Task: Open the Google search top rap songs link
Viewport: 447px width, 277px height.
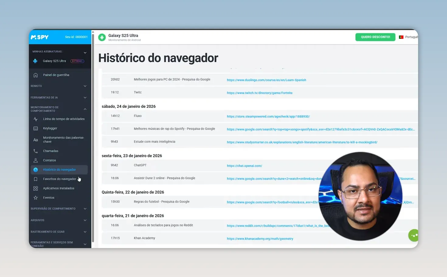Action: (x=321, y=129)
